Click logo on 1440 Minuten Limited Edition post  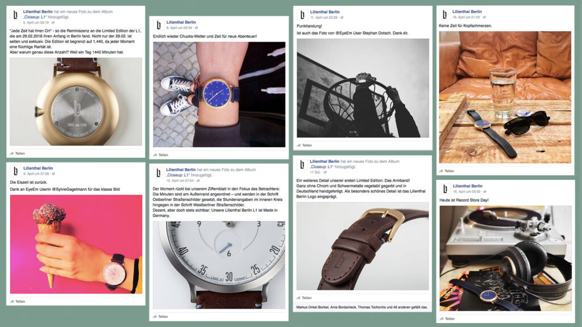[15, 15]
